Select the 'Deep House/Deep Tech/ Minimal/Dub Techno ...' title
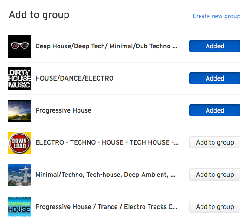247x222 pixels. tap(106, 46)
